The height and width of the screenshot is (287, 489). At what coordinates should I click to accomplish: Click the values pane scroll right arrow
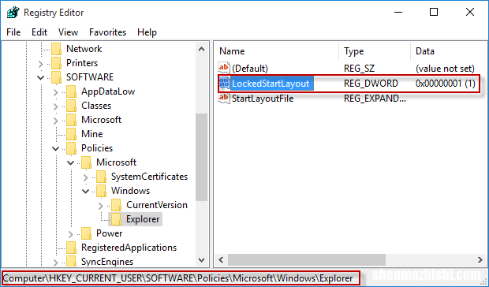[x=480, y=259]
